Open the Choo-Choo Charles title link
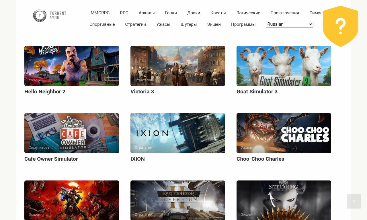This screenshot has height=220, width=367. coord(260,159)
